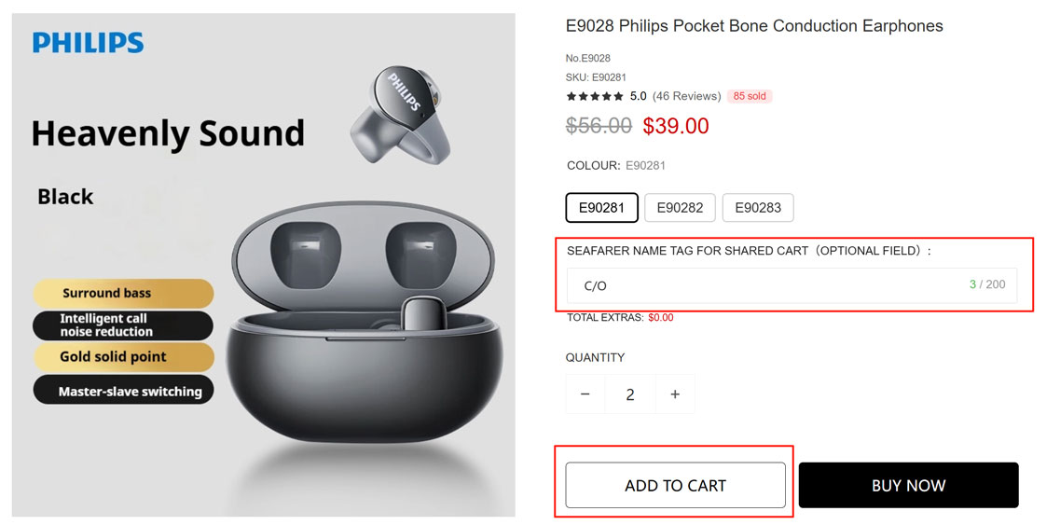Screen dimensions: 1060x525
Task: Click the minus quantity button
Action: tap(585, 394)
